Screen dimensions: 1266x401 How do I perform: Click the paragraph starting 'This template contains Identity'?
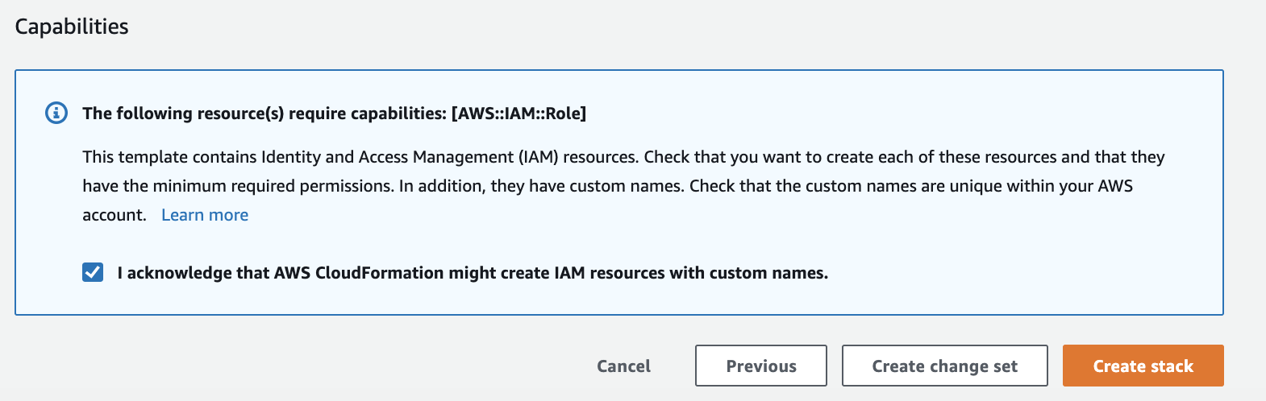click(623, 186)
